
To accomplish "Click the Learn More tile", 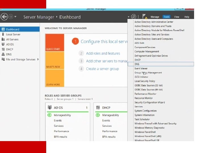I will tap(55, 78).
